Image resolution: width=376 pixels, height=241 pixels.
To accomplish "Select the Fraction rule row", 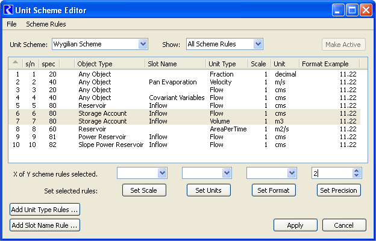I will coord(184,74).
